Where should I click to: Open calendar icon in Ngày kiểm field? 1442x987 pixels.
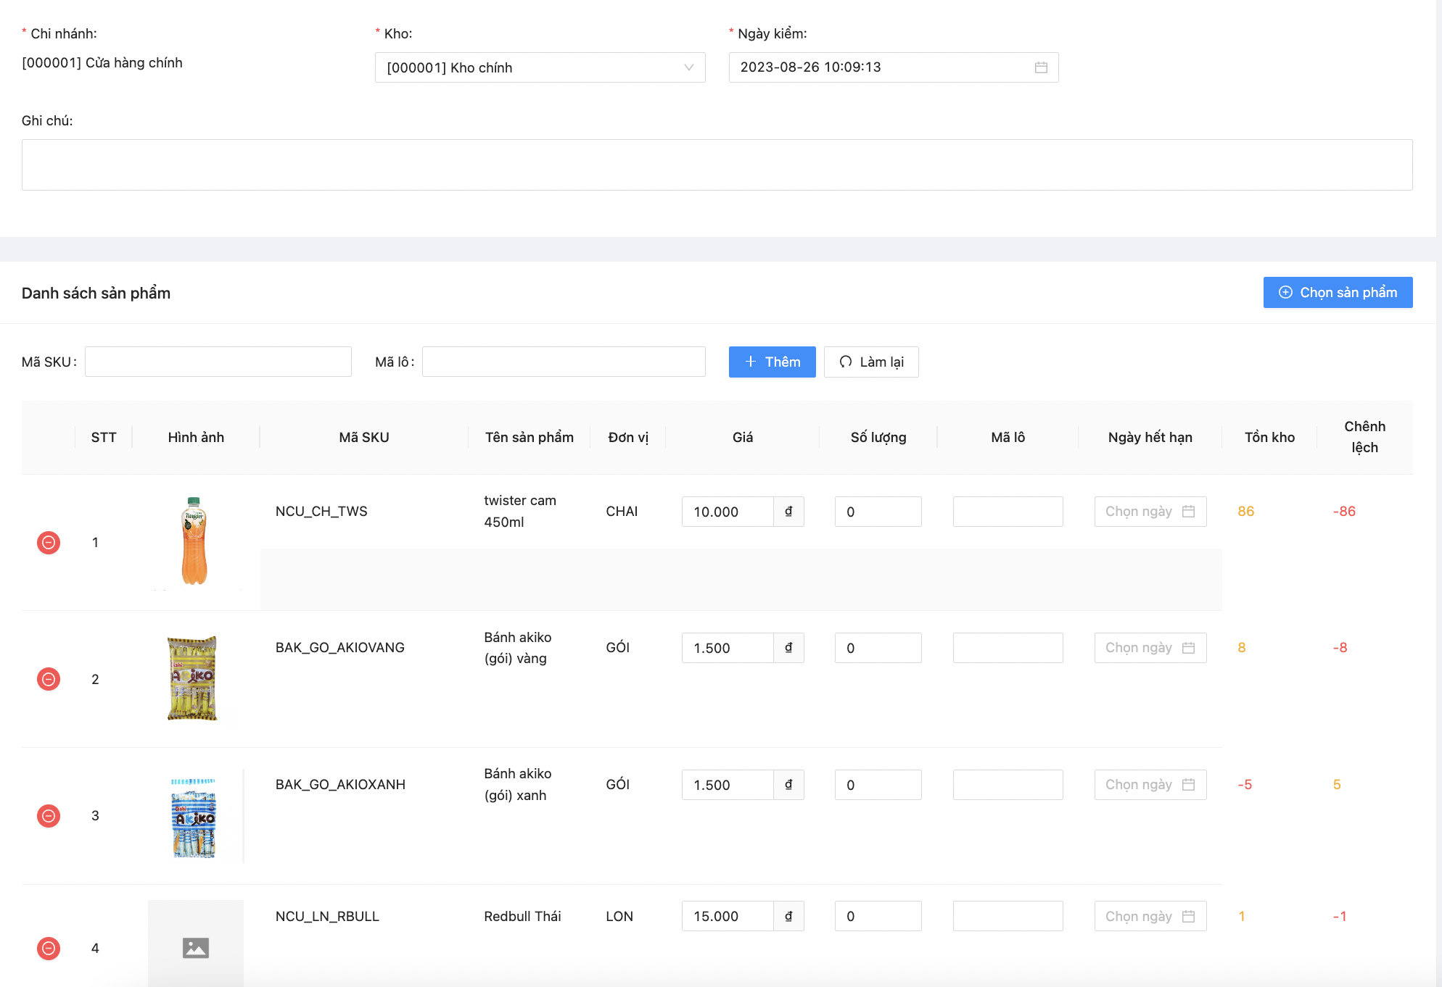pos(1041,67)
